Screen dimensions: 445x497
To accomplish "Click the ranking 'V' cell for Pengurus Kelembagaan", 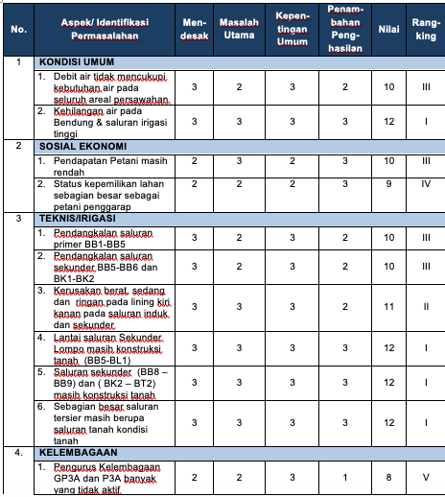I will [x=426, y=478].
